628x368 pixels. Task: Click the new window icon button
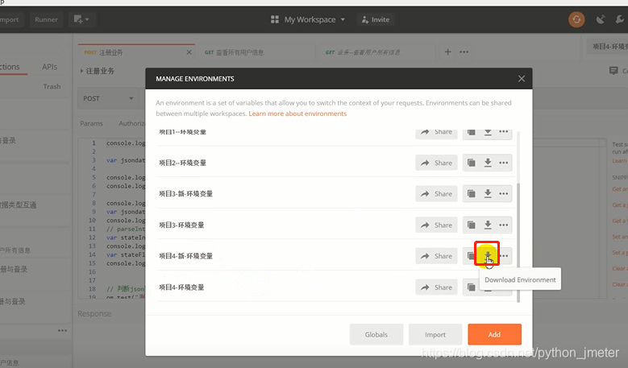coord(81,19)
